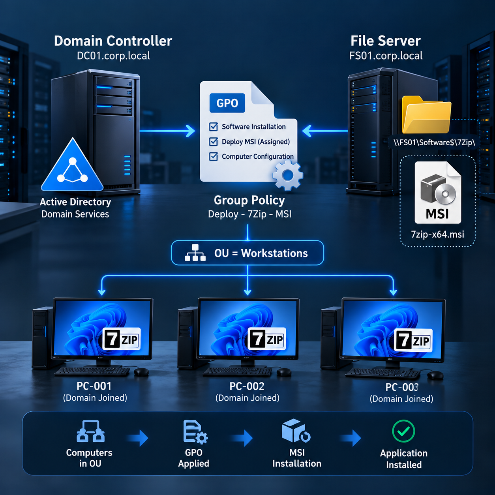Click the MSI Installation caption
495x495 pixels.
tap(297, 458)
